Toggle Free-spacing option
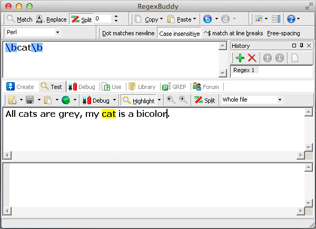 click(x=283, y=33)
